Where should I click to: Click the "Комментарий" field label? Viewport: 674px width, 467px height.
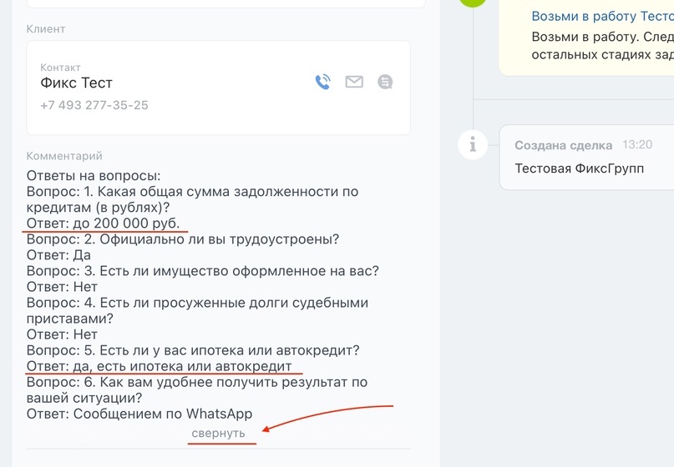64,156
